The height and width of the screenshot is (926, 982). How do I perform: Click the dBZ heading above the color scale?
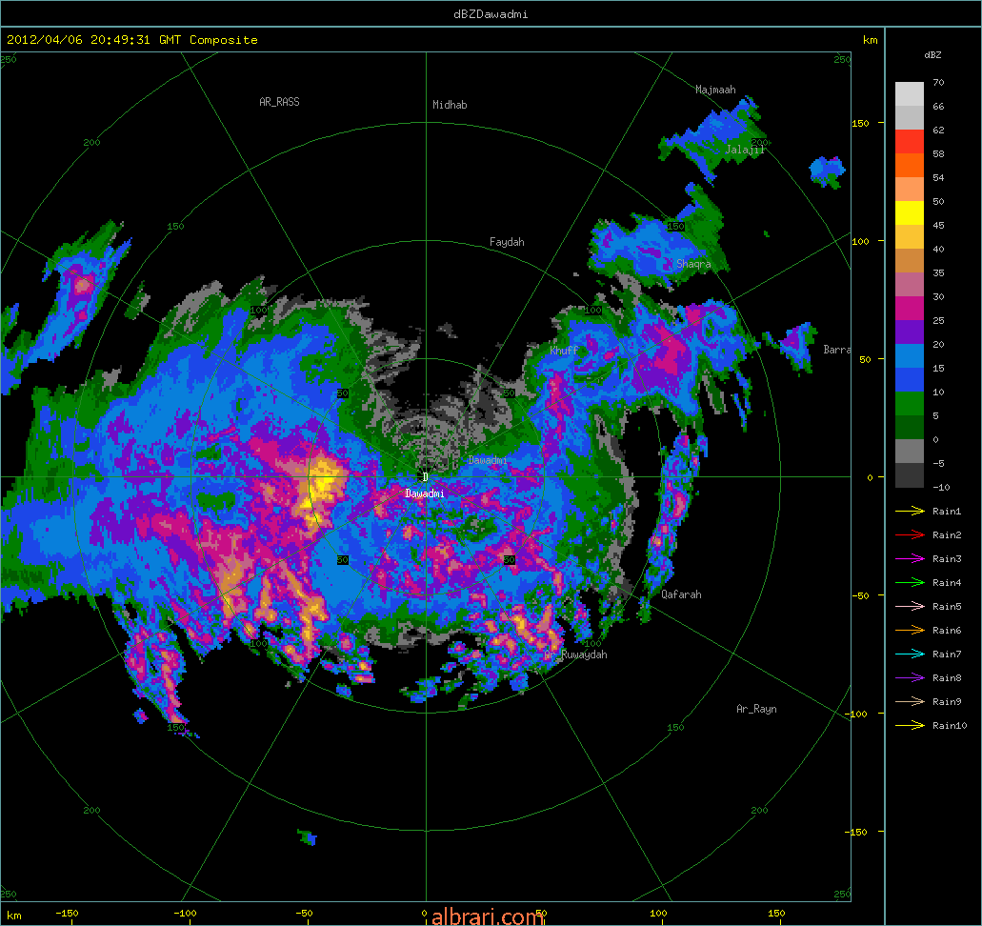pyautogui.click(x=932, y=55)
